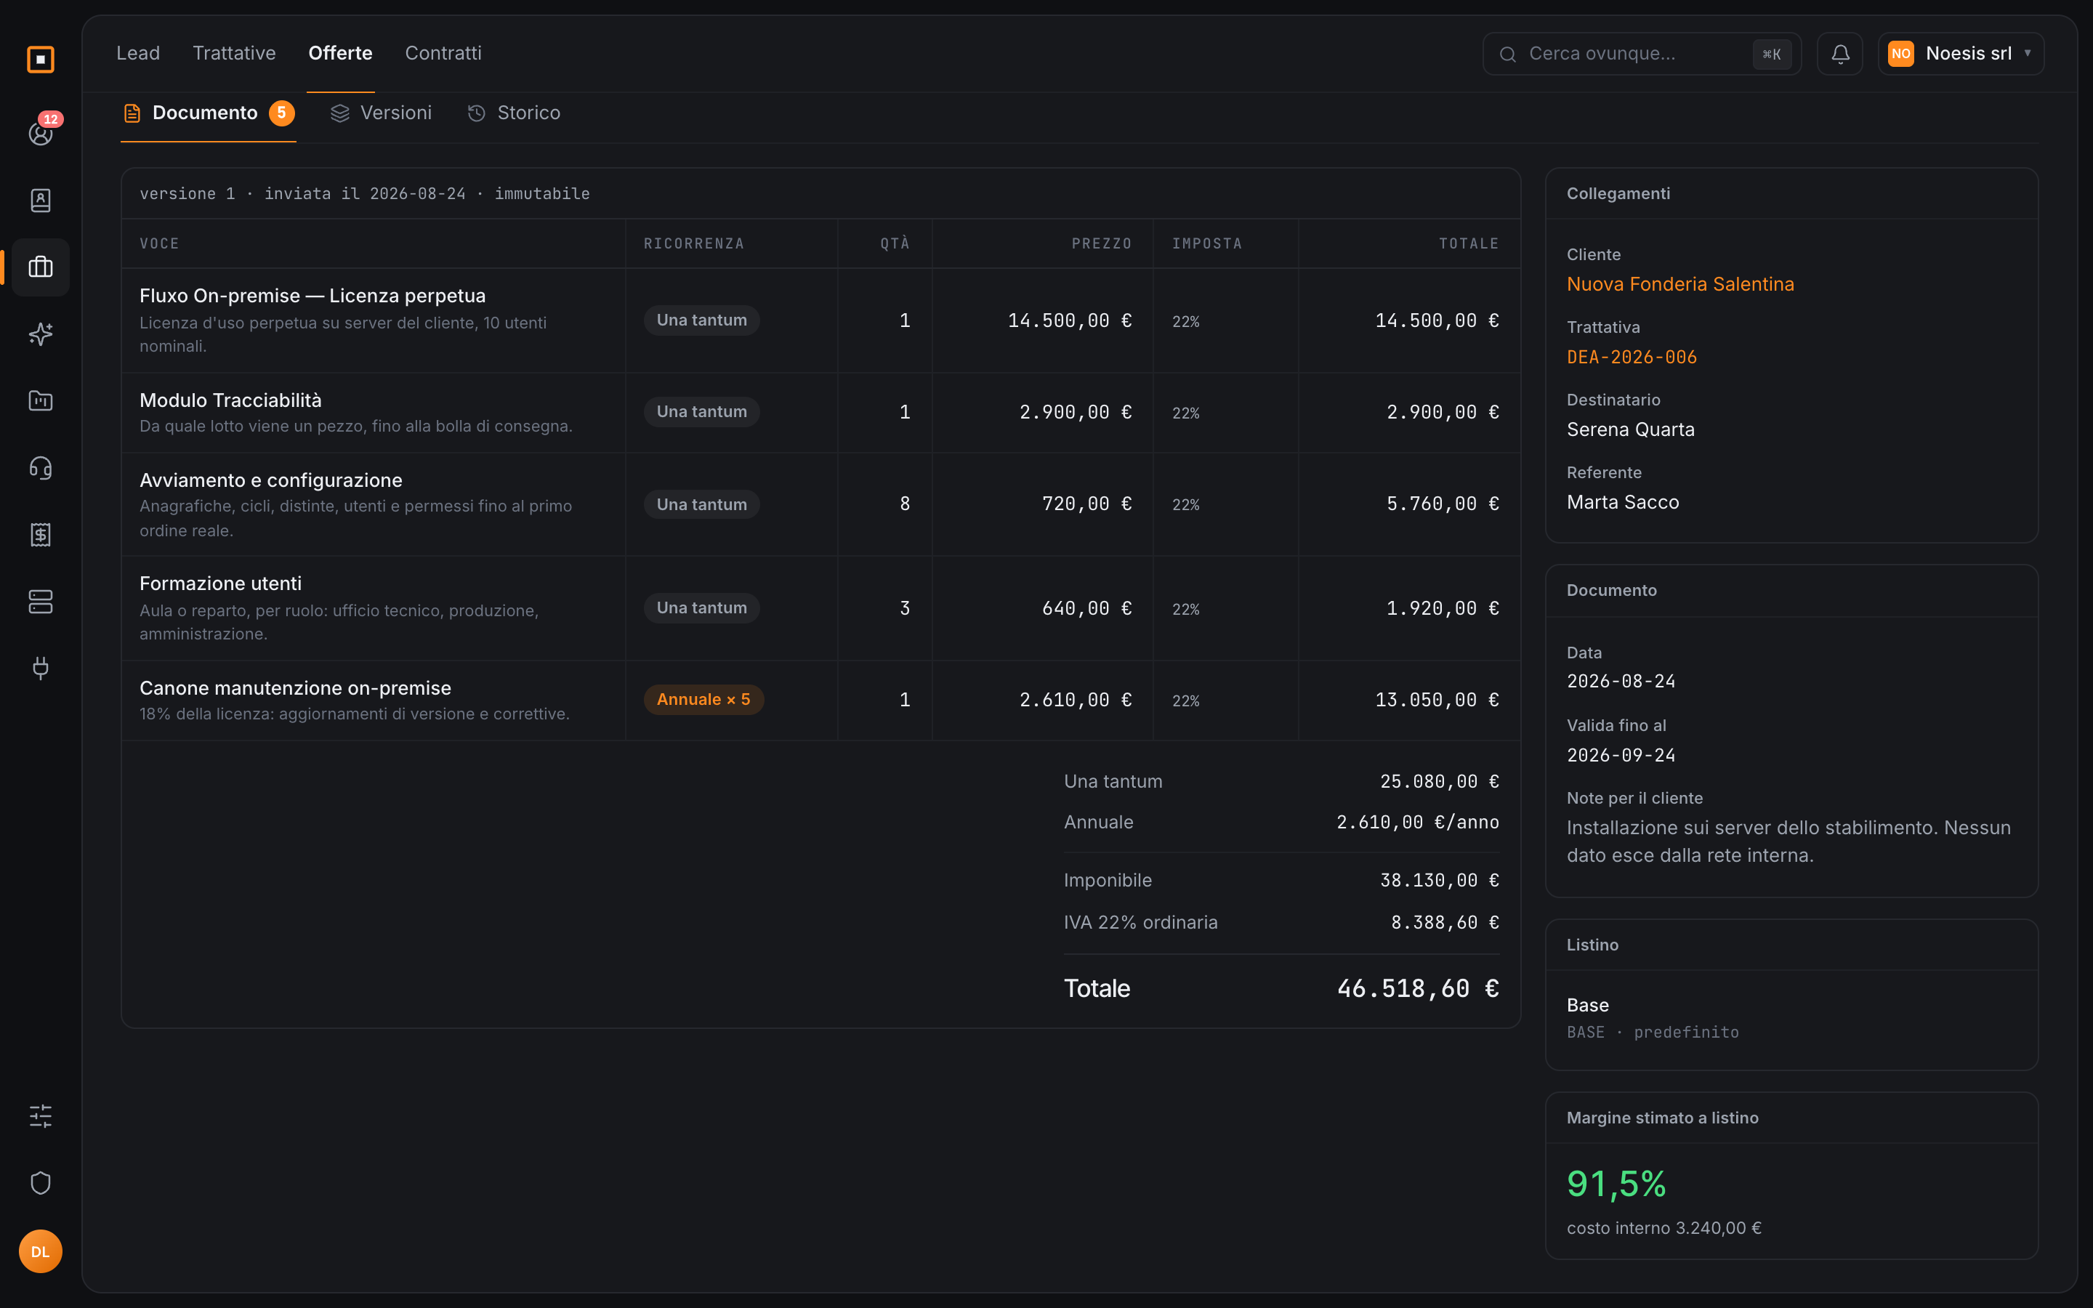Screen dimensions: 2093x1308
Task: Click the Annuale × 5 recurrence badge
Action: click(703, 700)
